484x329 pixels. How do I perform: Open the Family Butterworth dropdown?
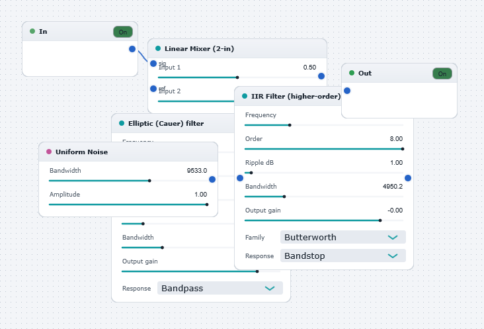343,237
